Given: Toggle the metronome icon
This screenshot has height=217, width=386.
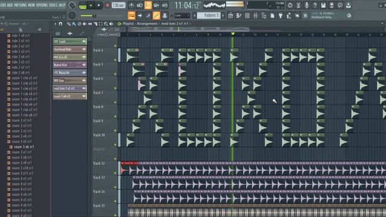Looking at the screenshot, I should pos(131,5).
